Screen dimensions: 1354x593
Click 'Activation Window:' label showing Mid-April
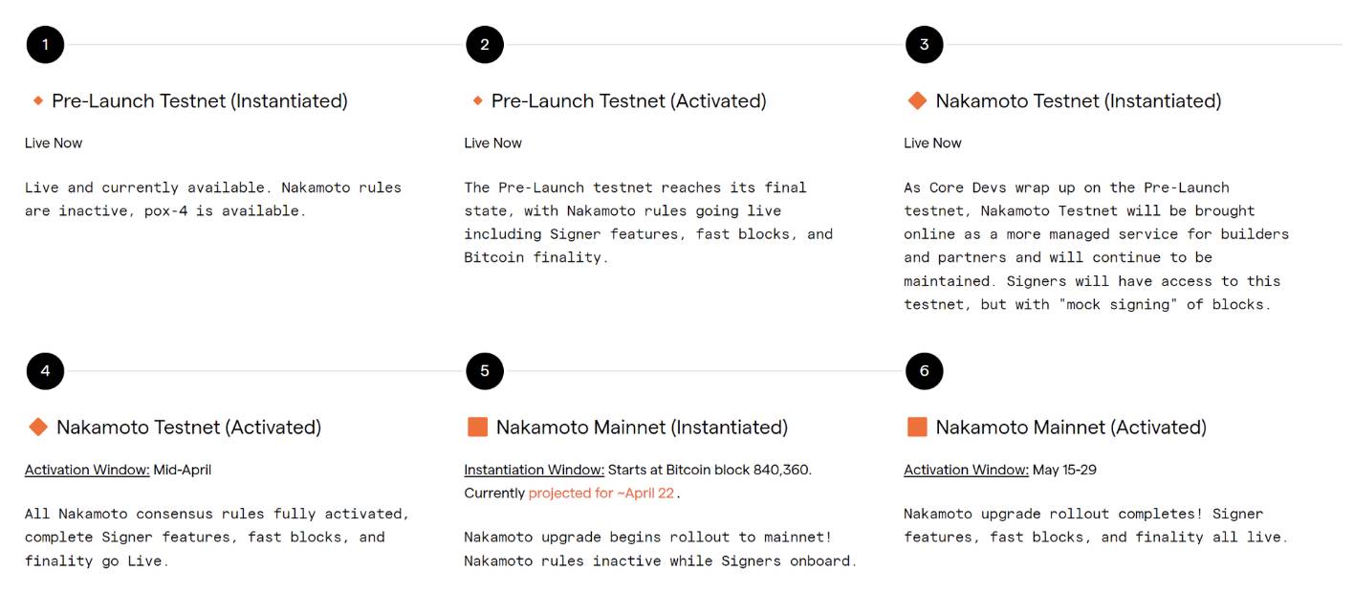pyautogui.click(x=87, y=470)
